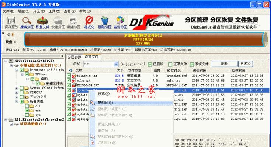Close the left tree pane with X

[62, 56]
